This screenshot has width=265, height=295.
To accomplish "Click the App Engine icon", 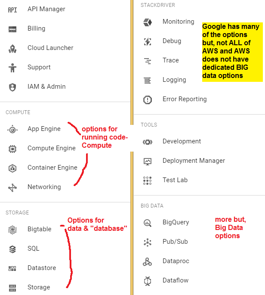I will 12,129.
